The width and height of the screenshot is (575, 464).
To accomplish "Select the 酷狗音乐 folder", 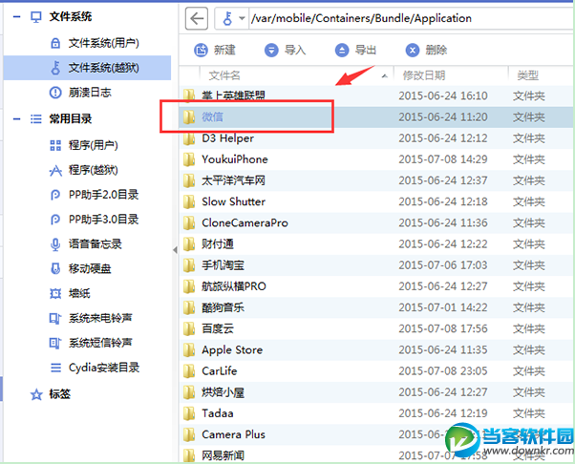I will [223, 307].
